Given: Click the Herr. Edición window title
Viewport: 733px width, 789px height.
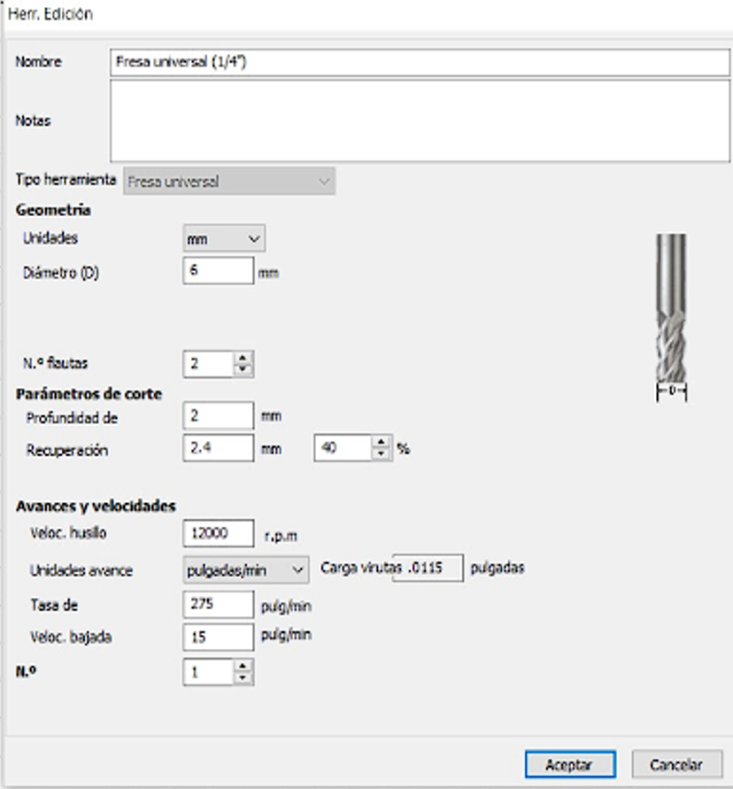Looking at the screenshot, I should click(x=50, y=14).
